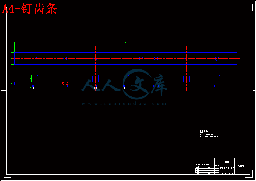Select the 技术要求 heading in the drawing
Viewport: 256px width, 181px height.
coord(204,131)
